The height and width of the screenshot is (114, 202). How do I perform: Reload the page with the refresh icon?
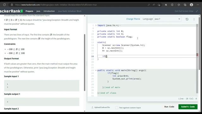tap(4, 5)
